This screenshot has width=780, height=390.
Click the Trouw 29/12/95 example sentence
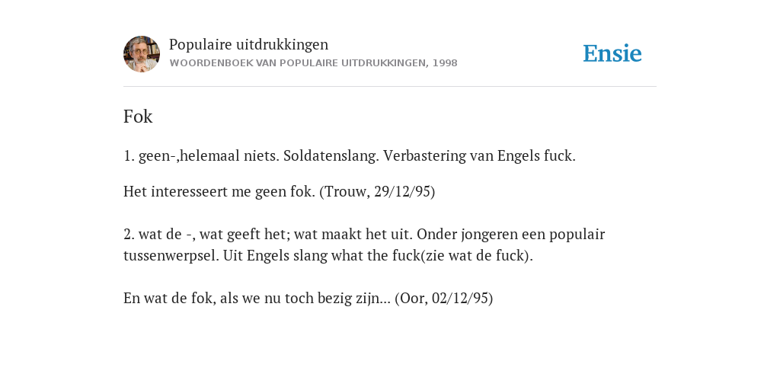[279, 191]
